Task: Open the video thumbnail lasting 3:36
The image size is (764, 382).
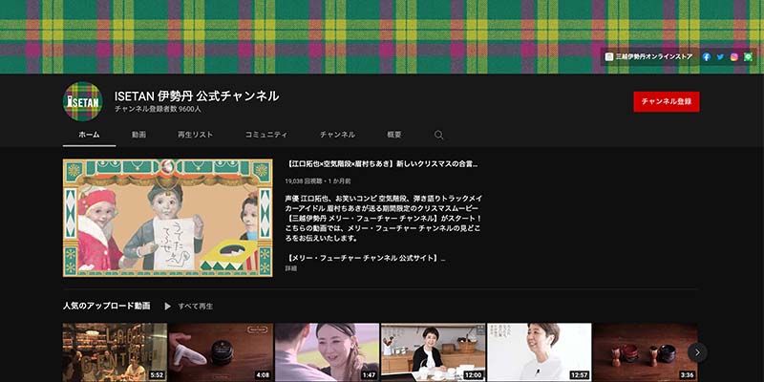Action: point(646,352)
